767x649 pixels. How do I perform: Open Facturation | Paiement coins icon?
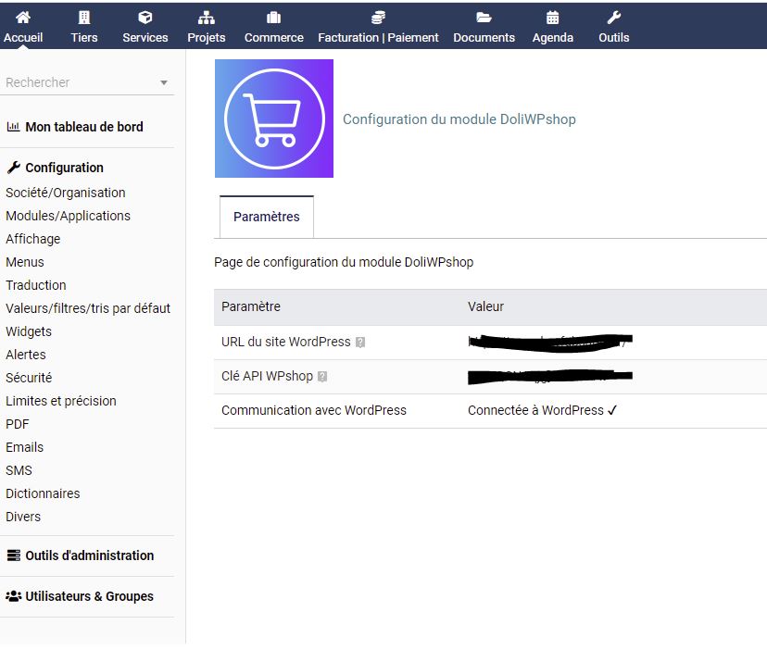(378, 18)
